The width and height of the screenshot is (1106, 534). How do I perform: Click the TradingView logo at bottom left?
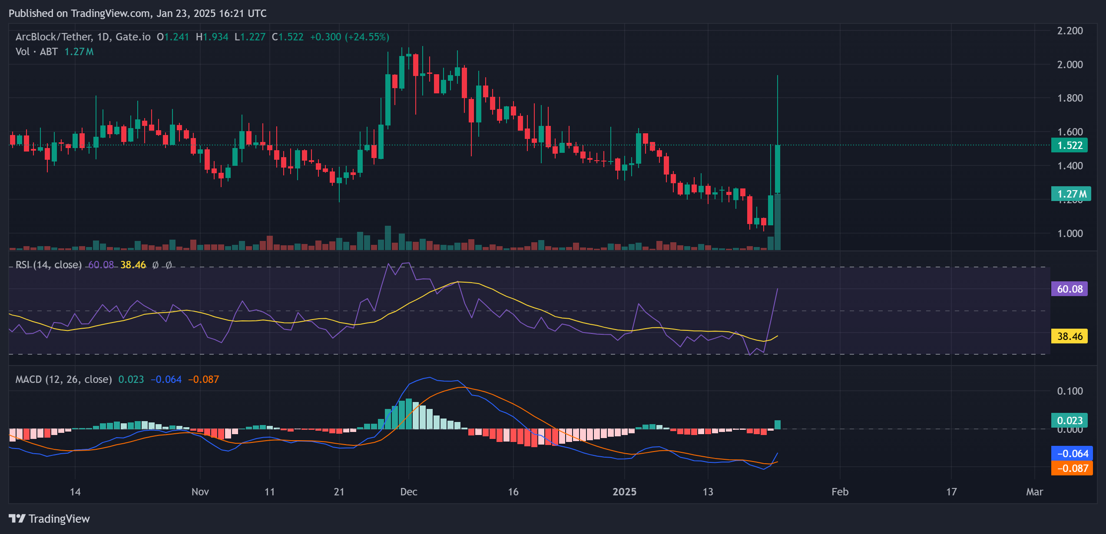pos(49,519)
